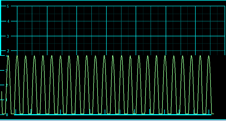Image resolution: width=226 pixels, height=121 pixels.
Task: Click the 4 label on upper graph axis
Action: 8,21
